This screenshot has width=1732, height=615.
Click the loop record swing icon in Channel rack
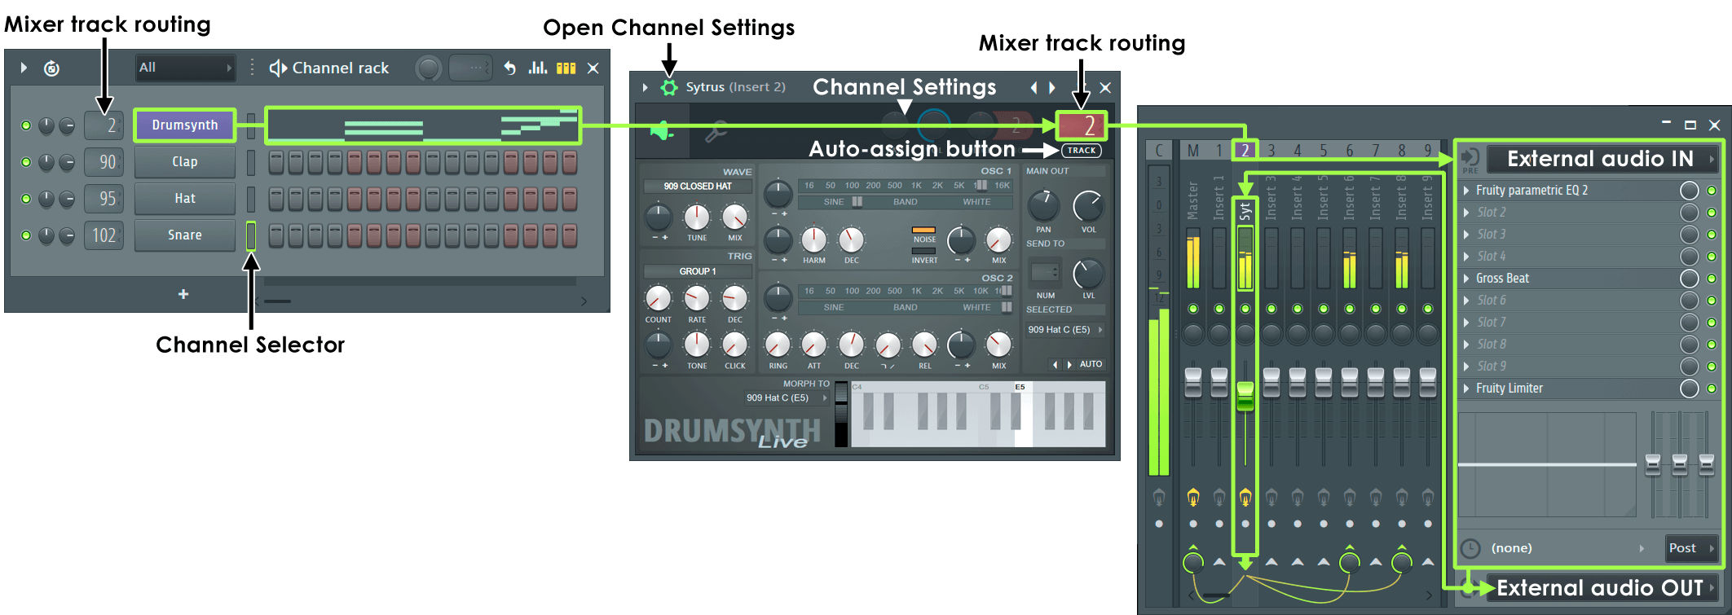[51, 68]
